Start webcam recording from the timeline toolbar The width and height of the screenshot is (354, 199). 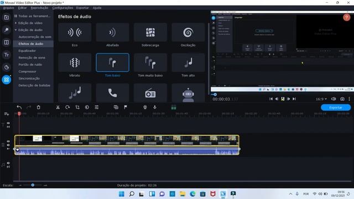click(x=145, y=107)
